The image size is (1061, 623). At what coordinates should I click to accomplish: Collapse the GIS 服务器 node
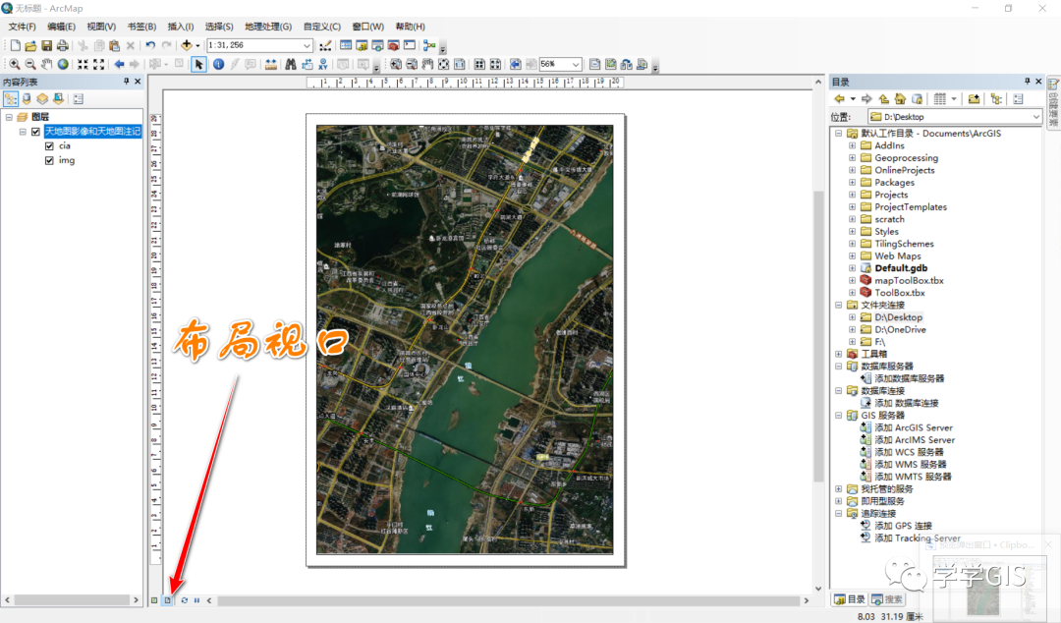pyautogui.click(x=838, y=416)
